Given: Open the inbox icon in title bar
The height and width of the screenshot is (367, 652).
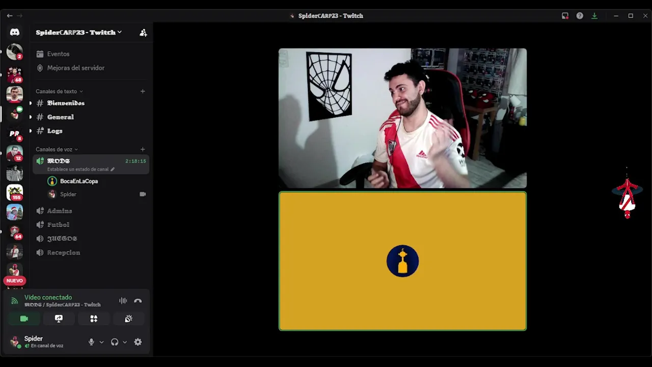Looking at the screenshot, I should pos(565,16).
